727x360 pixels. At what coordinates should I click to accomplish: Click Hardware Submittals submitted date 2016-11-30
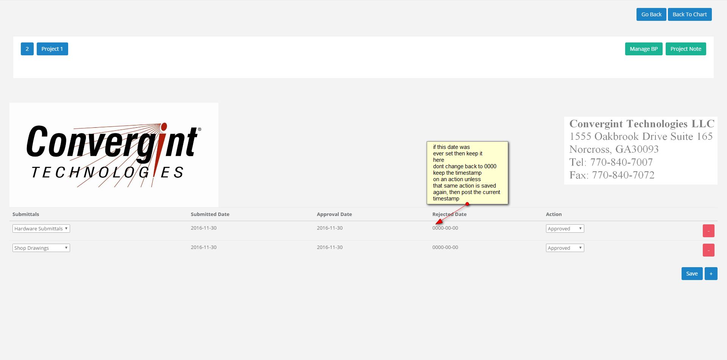pyautogui.click(x=204, y=228)
